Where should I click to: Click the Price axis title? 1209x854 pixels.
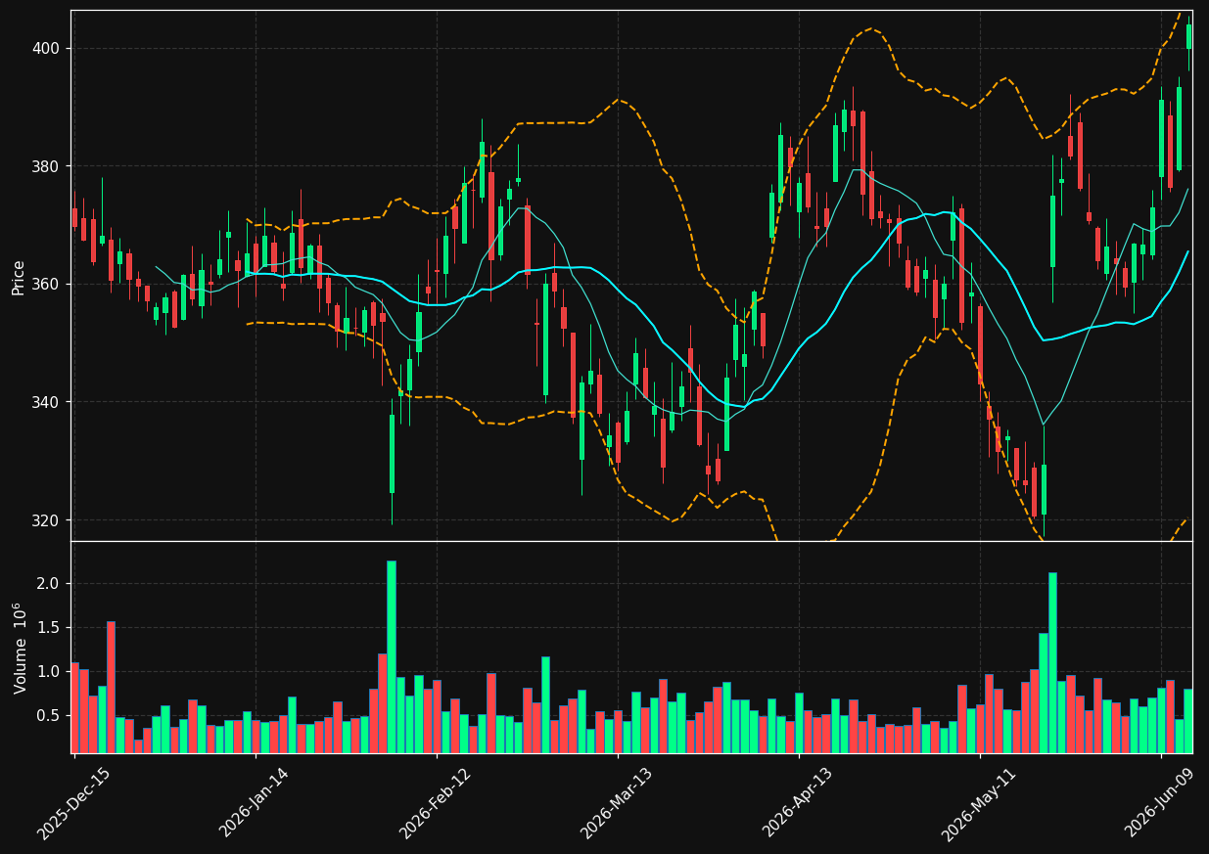point(19,277)
